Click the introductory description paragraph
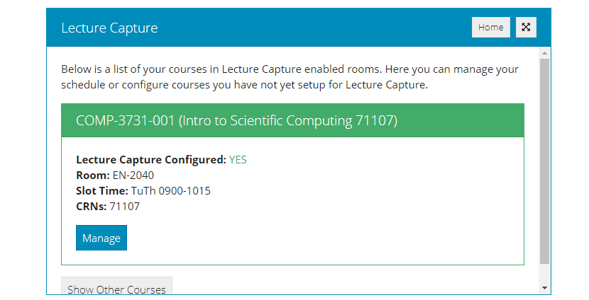The width and height of the screenshot is (589, 300). pyautogui.click(x=290, y=77)
